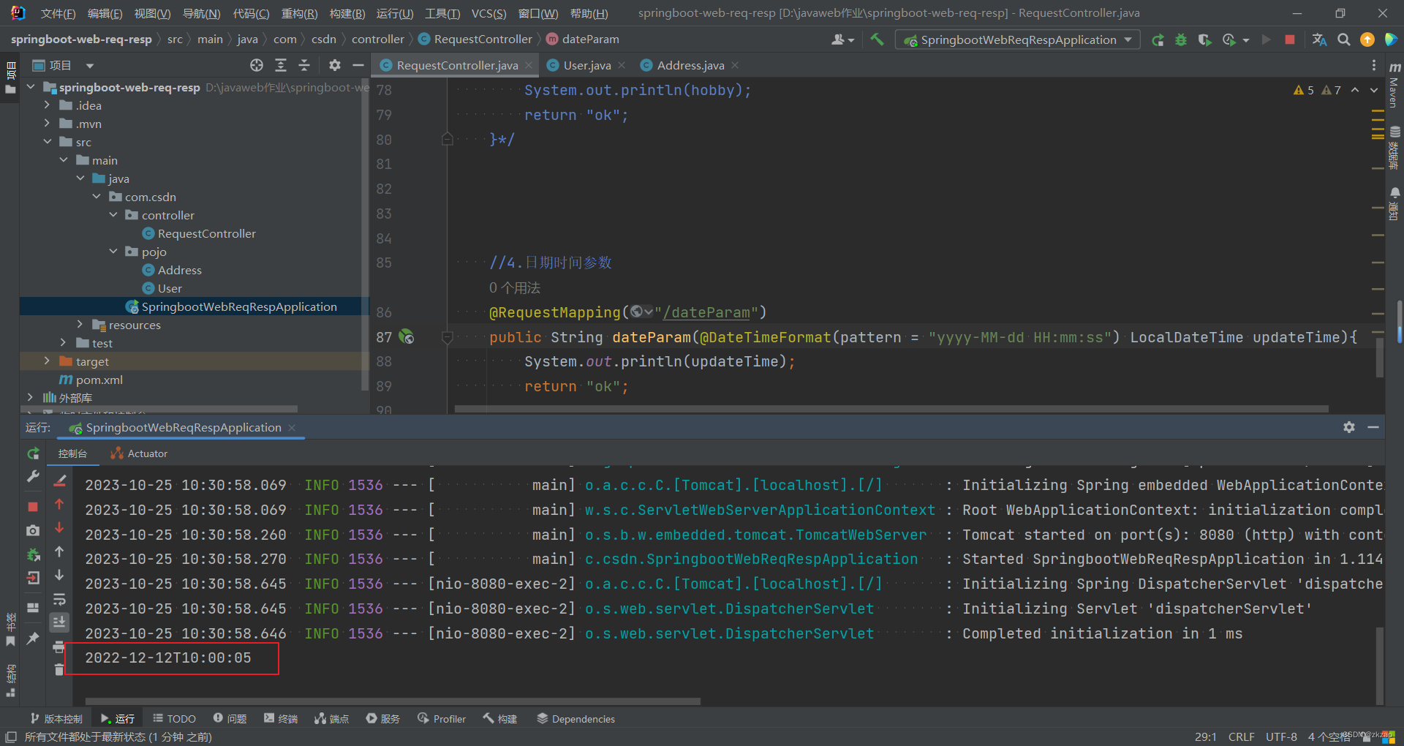1404x746 pixels.
Task: Open the user account dropdown icon
Action: click(x=842, y=39)
